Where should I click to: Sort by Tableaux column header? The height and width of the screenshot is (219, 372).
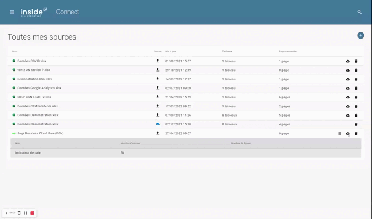227,51
